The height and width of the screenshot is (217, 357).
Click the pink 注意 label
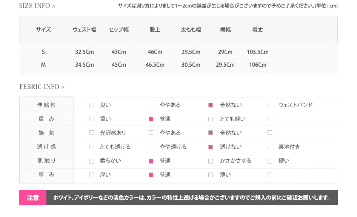pos(33,198)
